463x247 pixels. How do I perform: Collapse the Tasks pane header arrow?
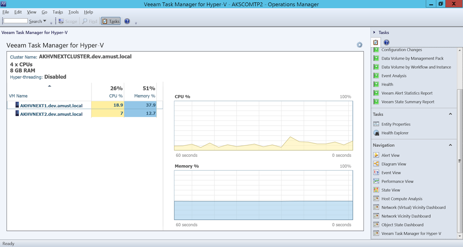(x=374, y=33)
